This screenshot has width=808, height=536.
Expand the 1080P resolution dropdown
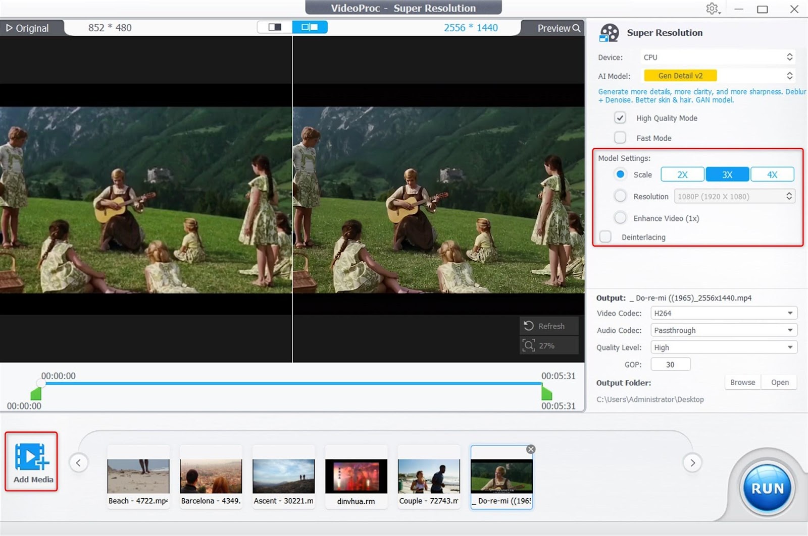point(788,196)
